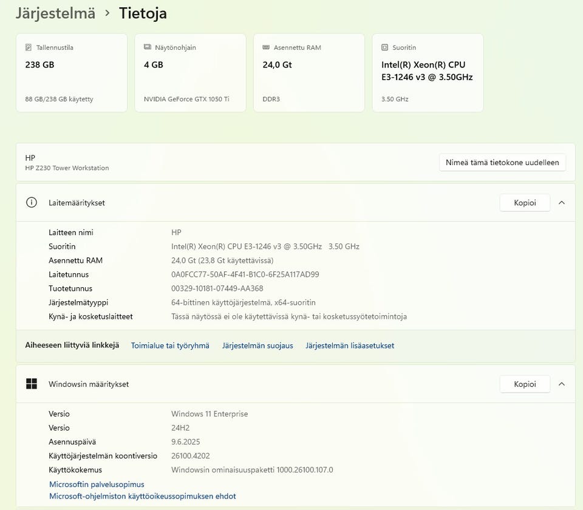Open Toimialue tai työryhmä link
Screen dimensions: 583x510
(170, 345)
